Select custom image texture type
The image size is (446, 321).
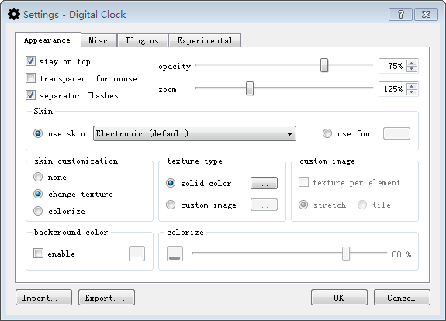coord(171,205)
